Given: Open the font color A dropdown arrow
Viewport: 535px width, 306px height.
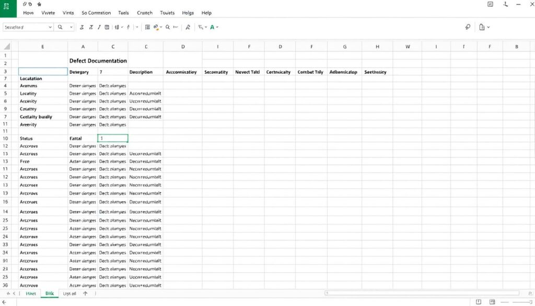Looking at the screenshot, I should pos(217,27).
